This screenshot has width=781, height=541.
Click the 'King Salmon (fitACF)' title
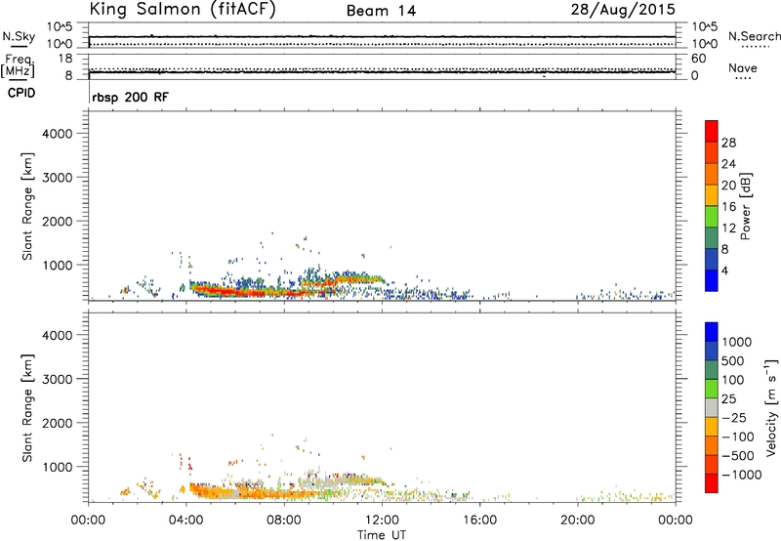pyautogui.click(x=183, y=9)
